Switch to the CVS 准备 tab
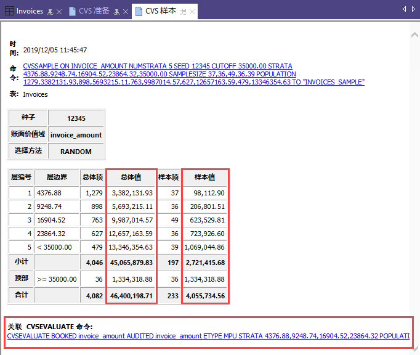The height and width of the screenshot is (355, 420). [x=94, y=11]
